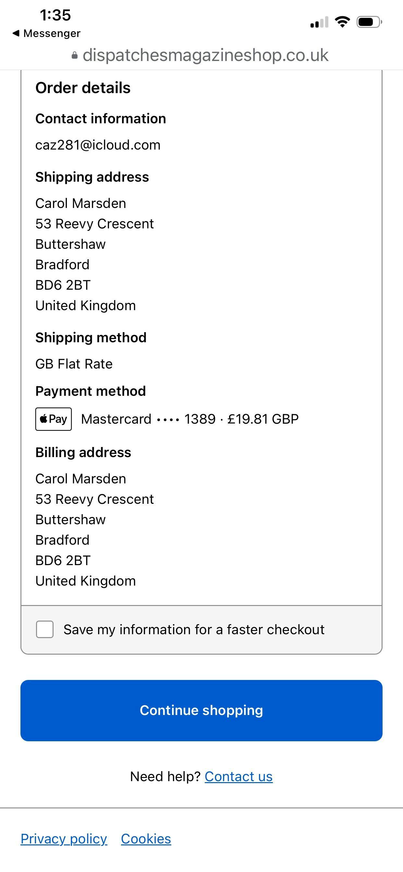Click the Order details heading
This screenshot has width=403, height=872.
pos(83,88)
